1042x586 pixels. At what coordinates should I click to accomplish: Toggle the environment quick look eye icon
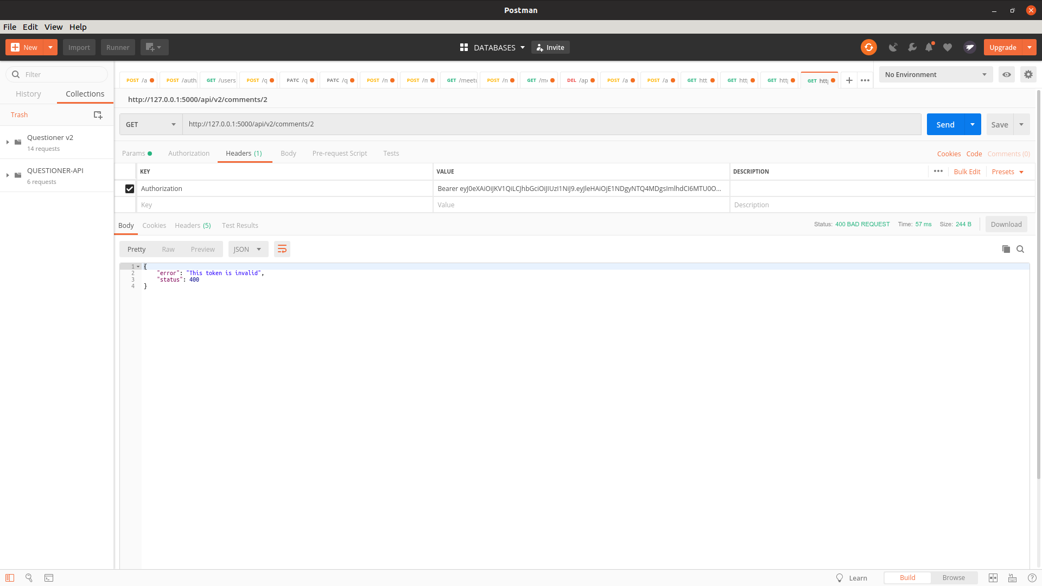tap(1006, 74)
